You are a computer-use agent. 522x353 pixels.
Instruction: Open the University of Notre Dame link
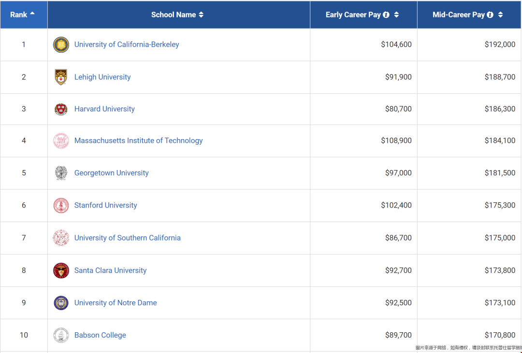(x=116, y=303)
